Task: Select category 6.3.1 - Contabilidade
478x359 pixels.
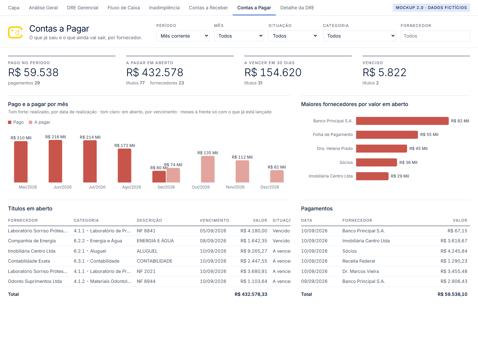Action: pos(97,261)
